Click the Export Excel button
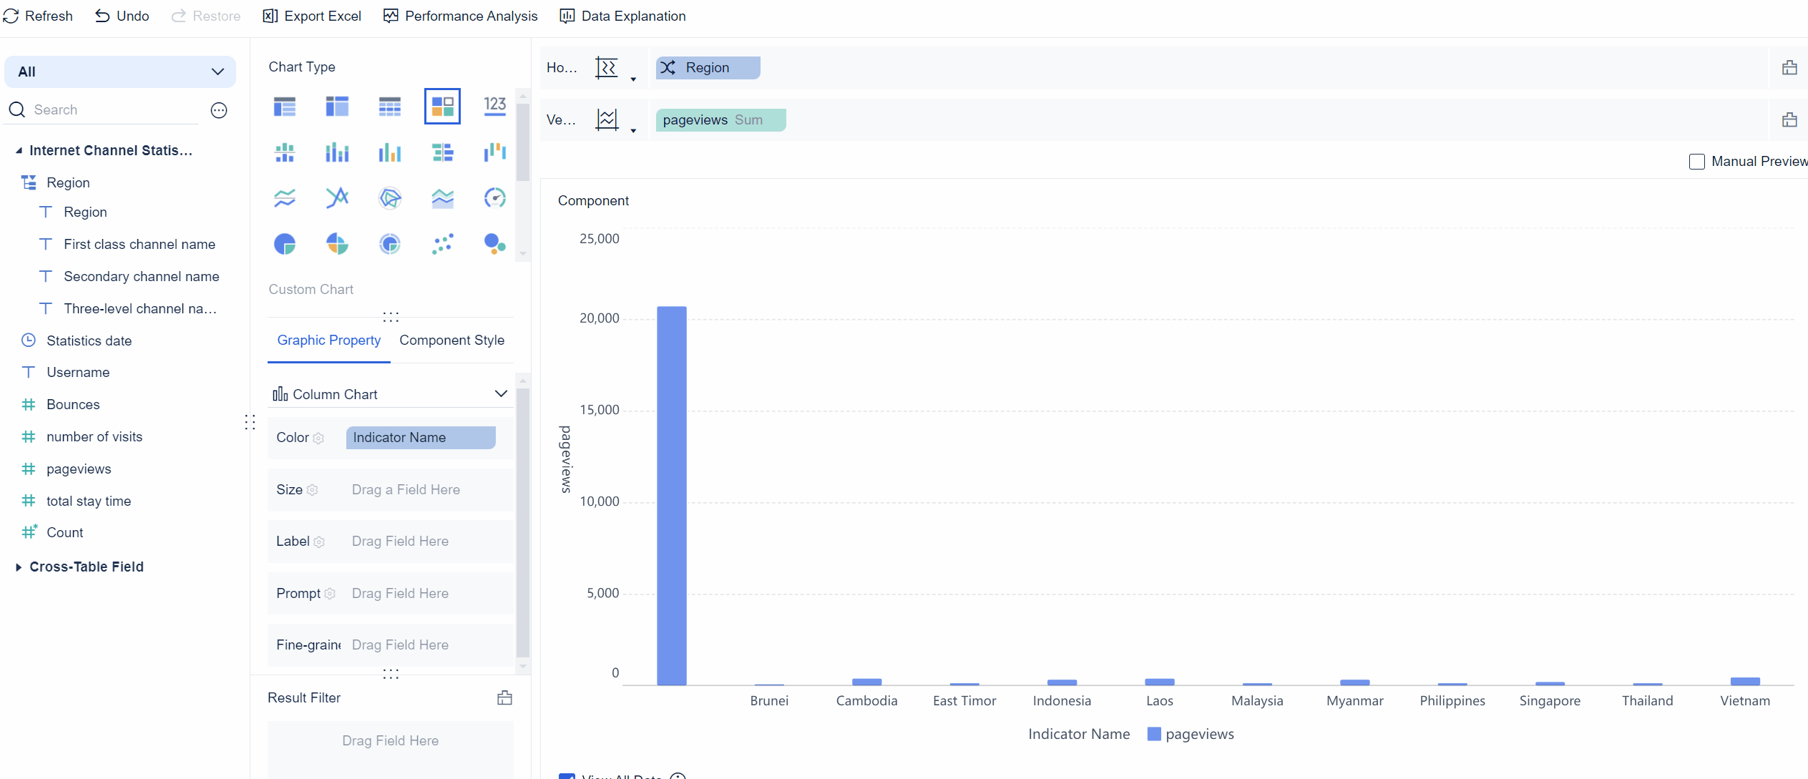 [x=312, y=16]
